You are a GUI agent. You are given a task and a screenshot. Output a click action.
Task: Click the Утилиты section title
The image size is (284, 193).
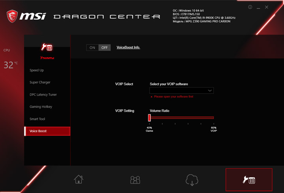(x=47, y=58)
